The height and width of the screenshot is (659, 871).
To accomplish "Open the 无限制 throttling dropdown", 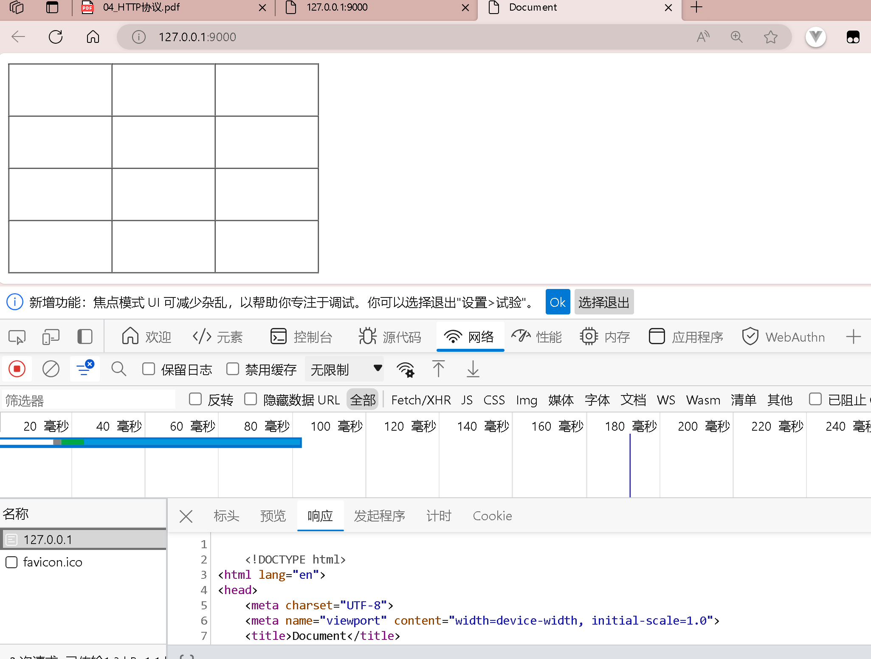I will click(345, 369).
